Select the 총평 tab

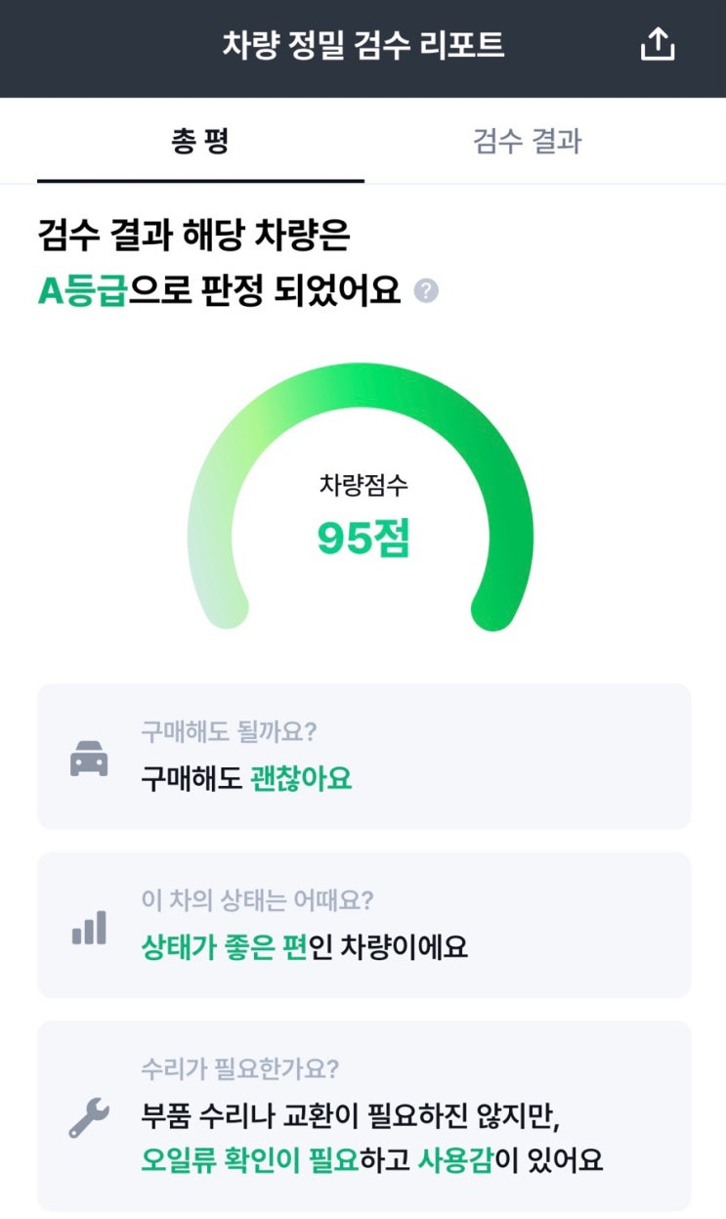(199, 141)
